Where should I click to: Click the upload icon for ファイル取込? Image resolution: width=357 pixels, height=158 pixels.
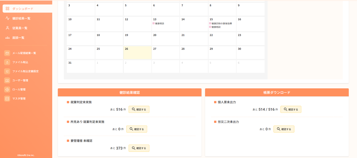coord(7,62)
